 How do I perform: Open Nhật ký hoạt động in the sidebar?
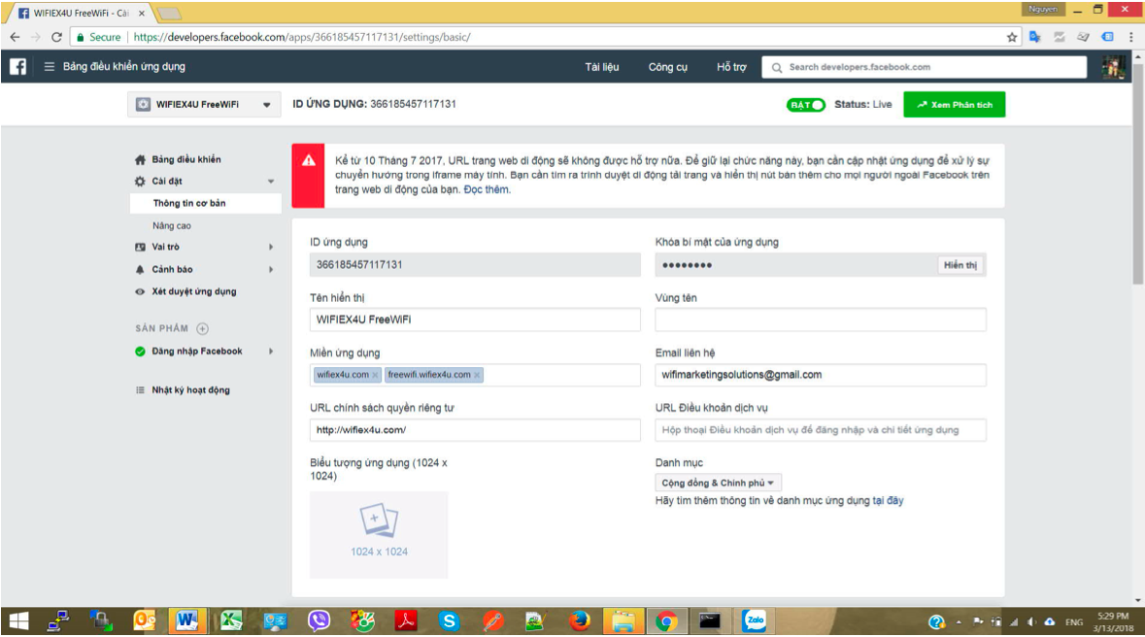190,390
